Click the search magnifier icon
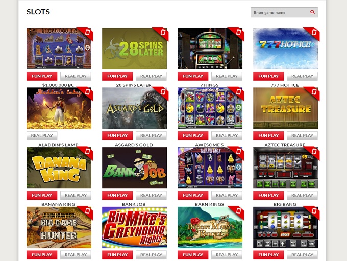The image size is (347, 261). point(312,12)
